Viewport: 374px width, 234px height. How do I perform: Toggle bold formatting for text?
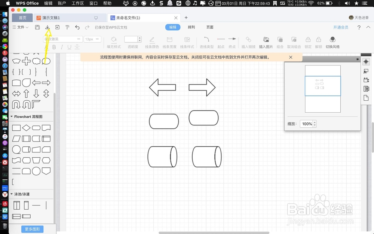pyautogui.click(x=54, y=47)
